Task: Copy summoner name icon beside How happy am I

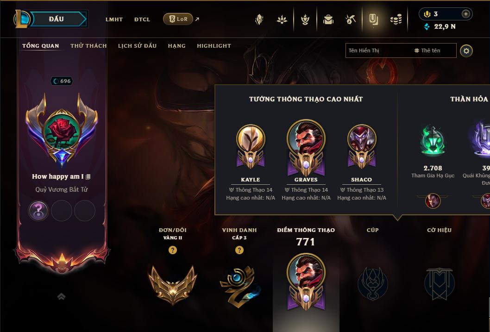Action: point(88,177)
